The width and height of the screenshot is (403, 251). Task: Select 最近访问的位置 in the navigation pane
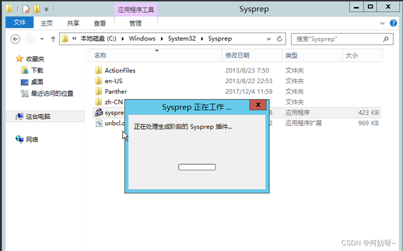52,93
